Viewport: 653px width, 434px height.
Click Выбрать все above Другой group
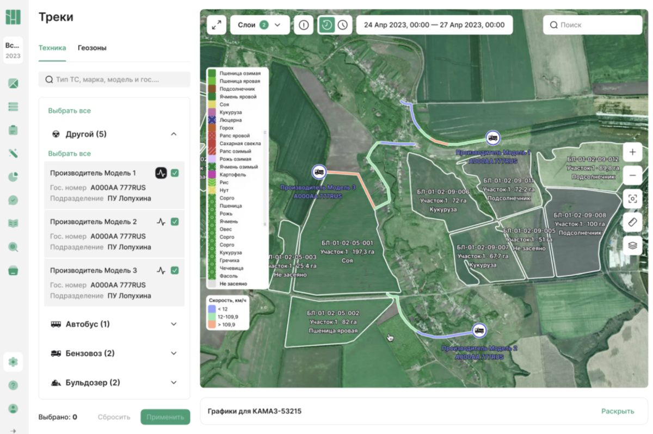coord(69,111)
